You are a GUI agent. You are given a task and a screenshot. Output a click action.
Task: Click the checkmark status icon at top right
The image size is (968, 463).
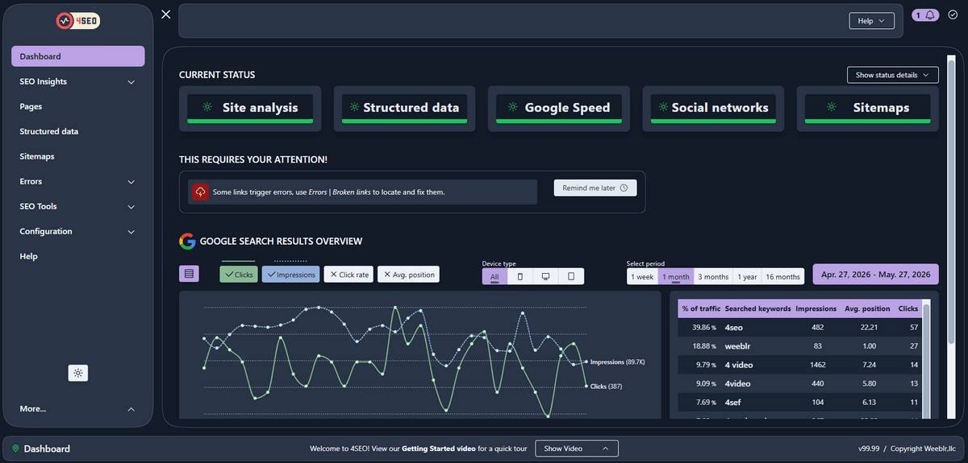pos(953,14)
